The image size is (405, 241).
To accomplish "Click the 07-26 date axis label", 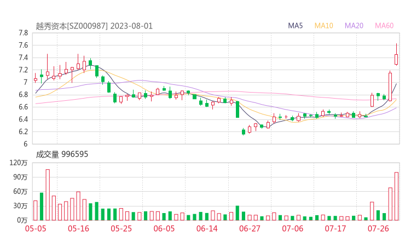I will pyautogui.click(x=378, y=228).
